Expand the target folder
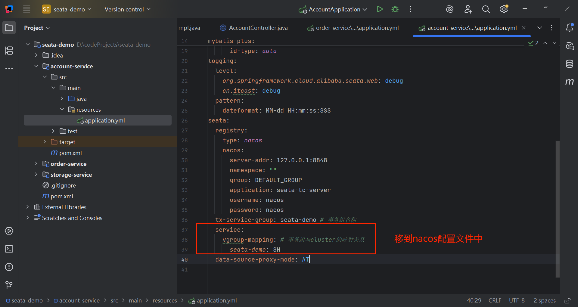Viewport: 578px width, 307px height. coord(45,142)
